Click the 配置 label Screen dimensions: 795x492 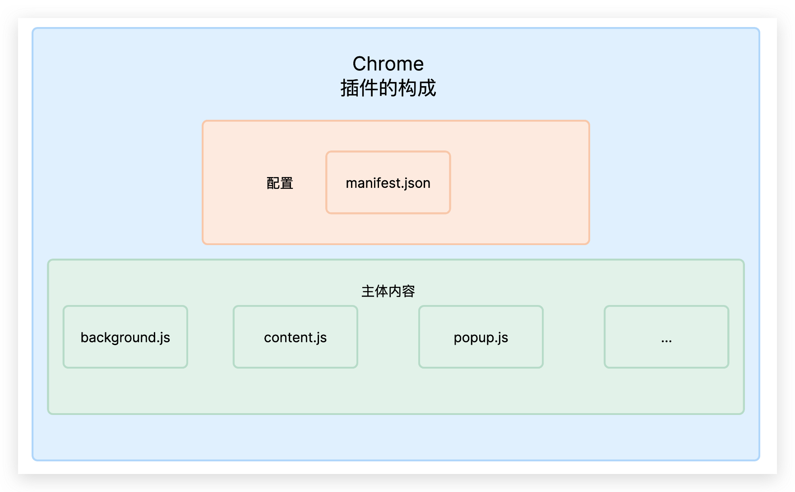[x=280, y=183]
